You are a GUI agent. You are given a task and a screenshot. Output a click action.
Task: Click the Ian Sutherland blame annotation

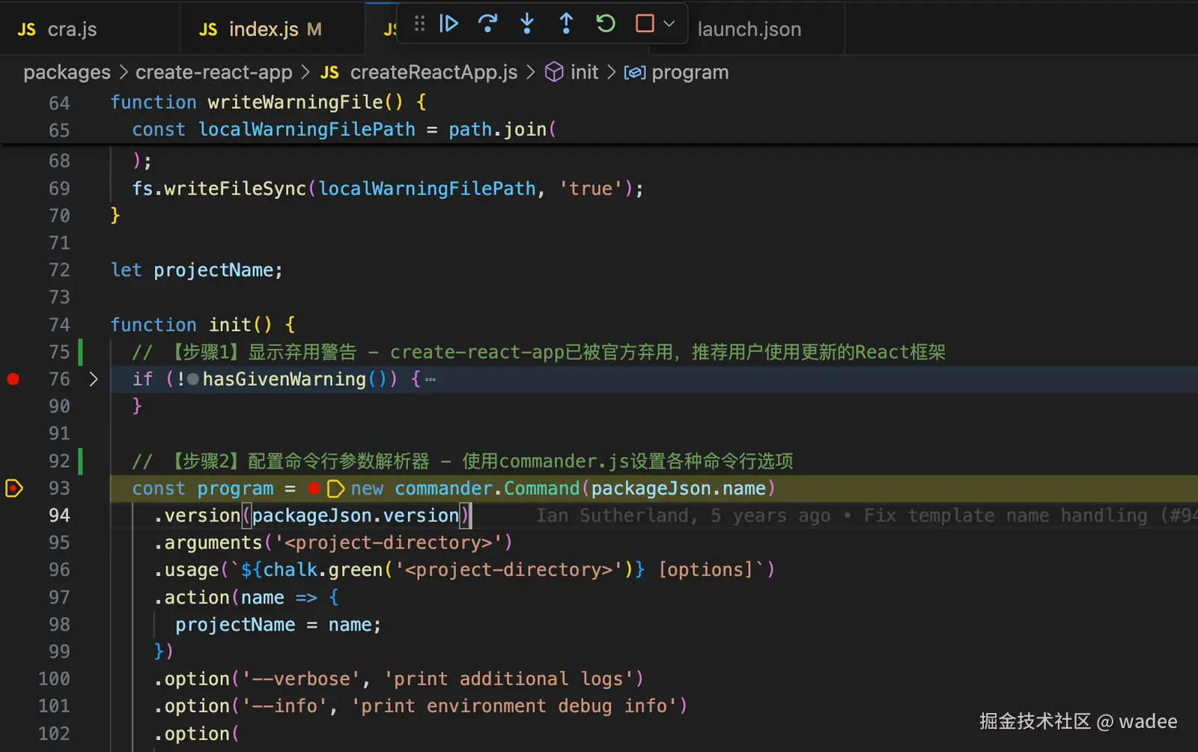[866, 515]
